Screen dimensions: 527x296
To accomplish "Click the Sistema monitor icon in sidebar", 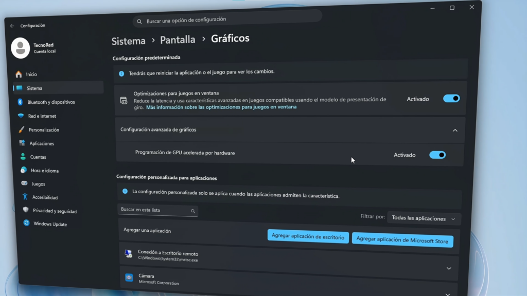I will (x=20, y=88).
